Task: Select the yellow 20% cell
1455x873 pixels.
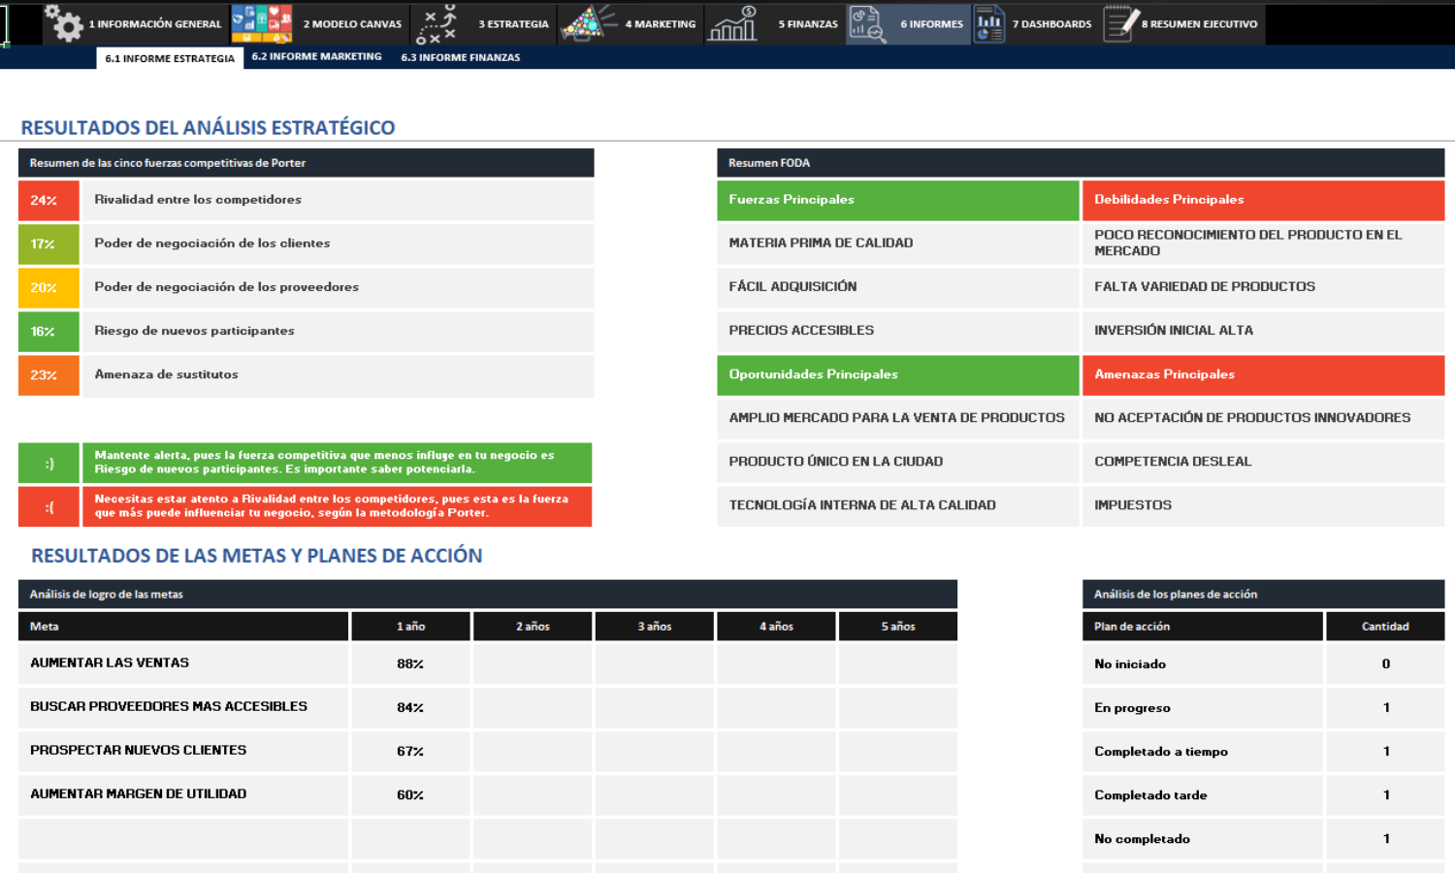Action: (x=48, y=288)
